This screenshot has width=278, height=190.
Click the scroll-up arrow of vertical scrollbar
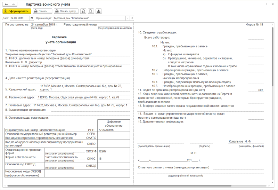pos(273,25)
